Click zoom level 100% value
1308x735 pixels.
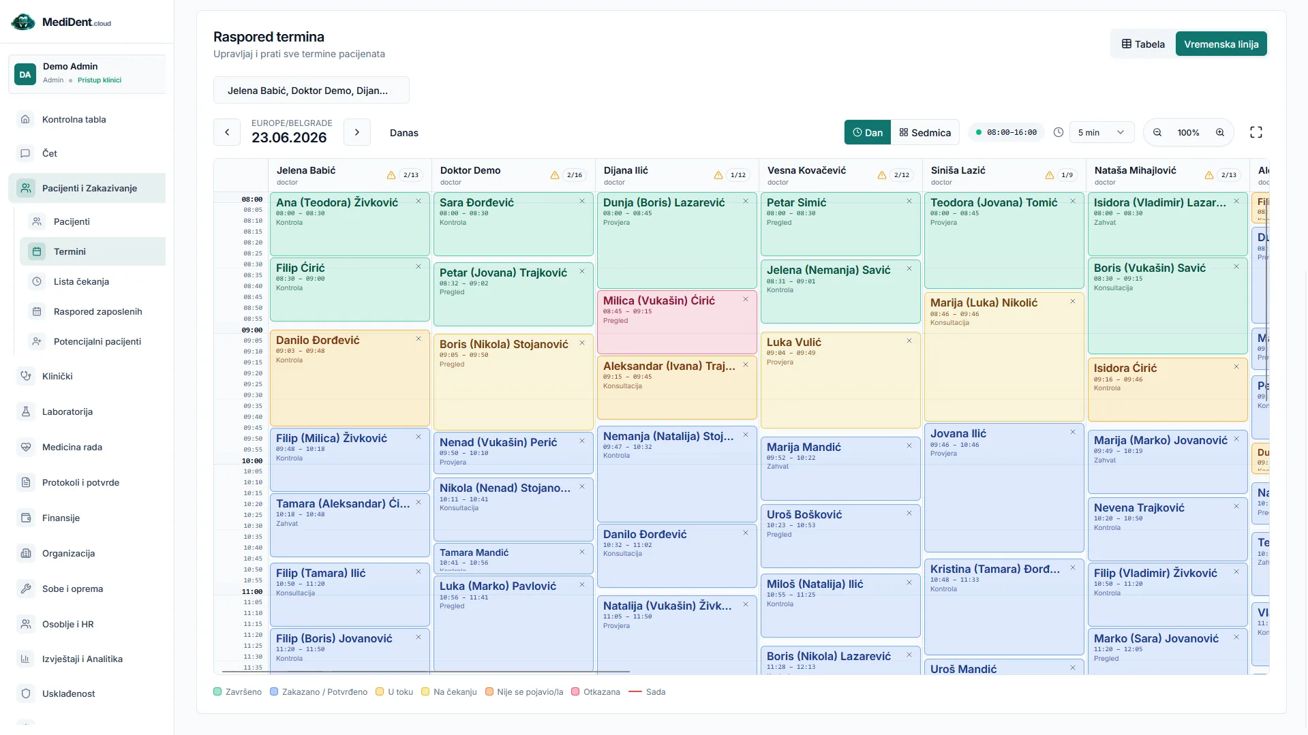[x=1188, y=133]
